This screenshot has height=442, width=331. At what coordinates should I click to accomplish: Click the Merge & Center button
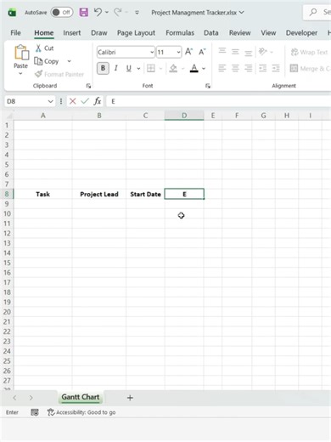coord(310,69)
